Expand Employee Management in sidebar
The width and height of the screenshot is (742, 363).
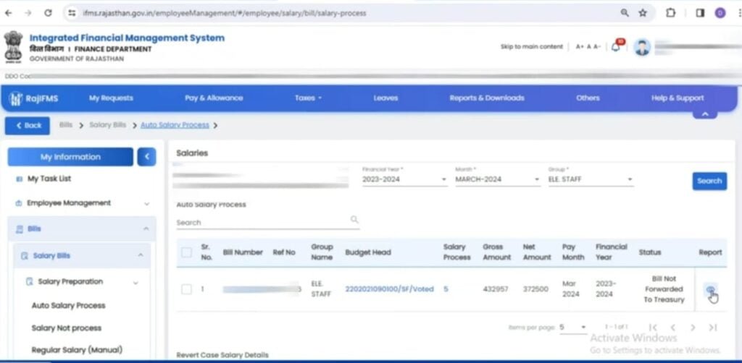tap(81, 203)
